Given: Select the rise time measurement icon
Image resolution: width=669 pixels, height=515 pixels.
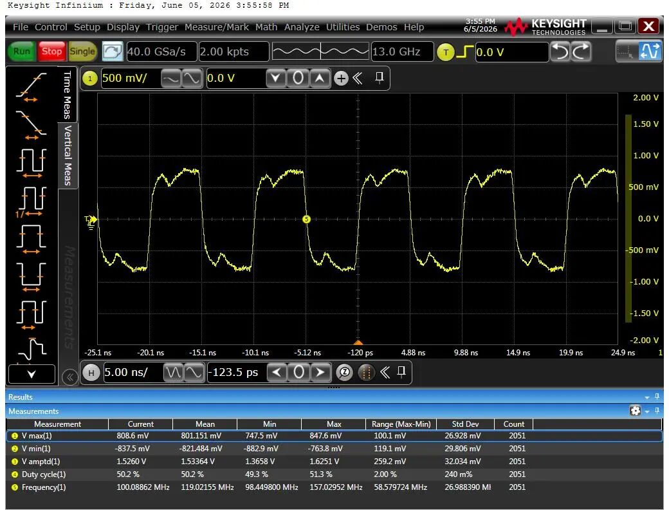Looking at the screenshot, I should pos(31,87).
